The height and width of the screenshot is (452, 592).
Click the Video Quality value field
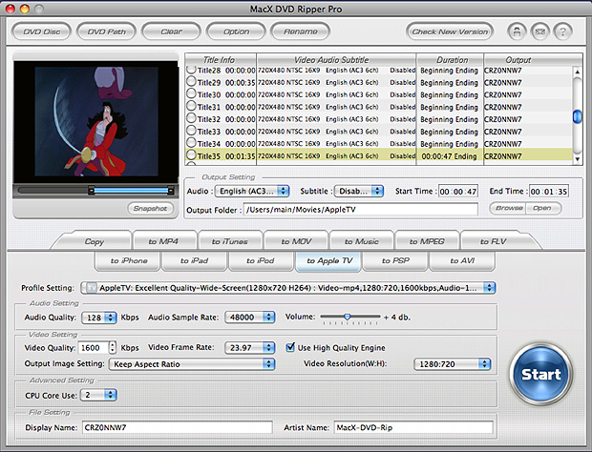94,347
